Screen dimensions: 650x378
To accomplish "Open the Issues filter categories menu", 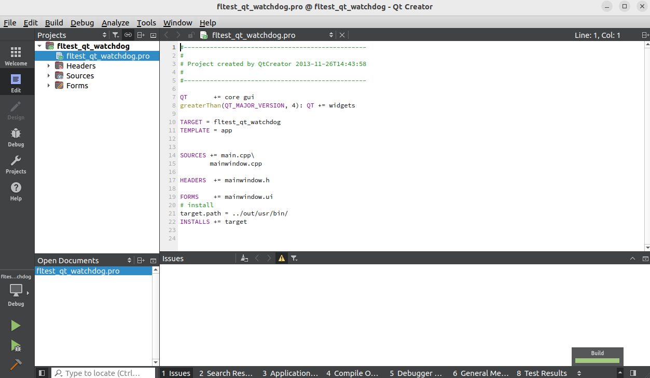I will click(x=294, y=258).
